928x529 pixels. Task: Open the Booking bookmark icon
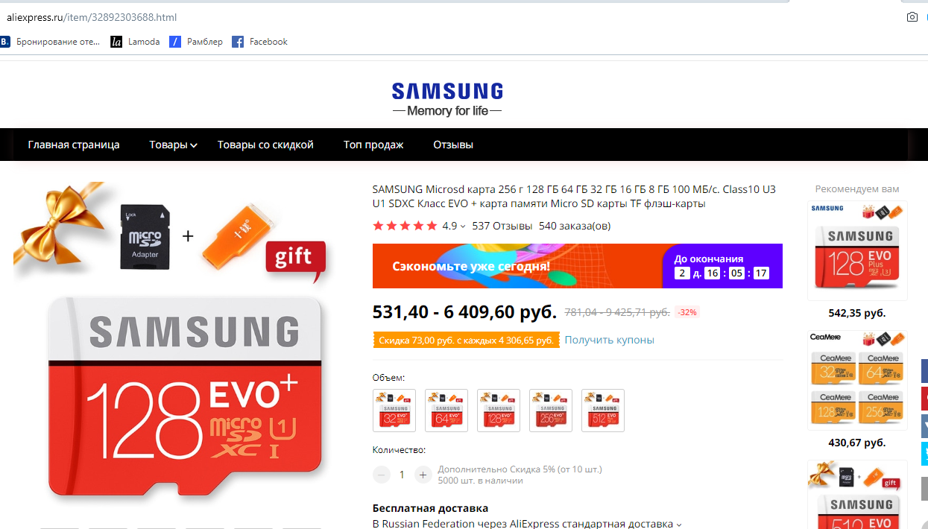point(4,42)
